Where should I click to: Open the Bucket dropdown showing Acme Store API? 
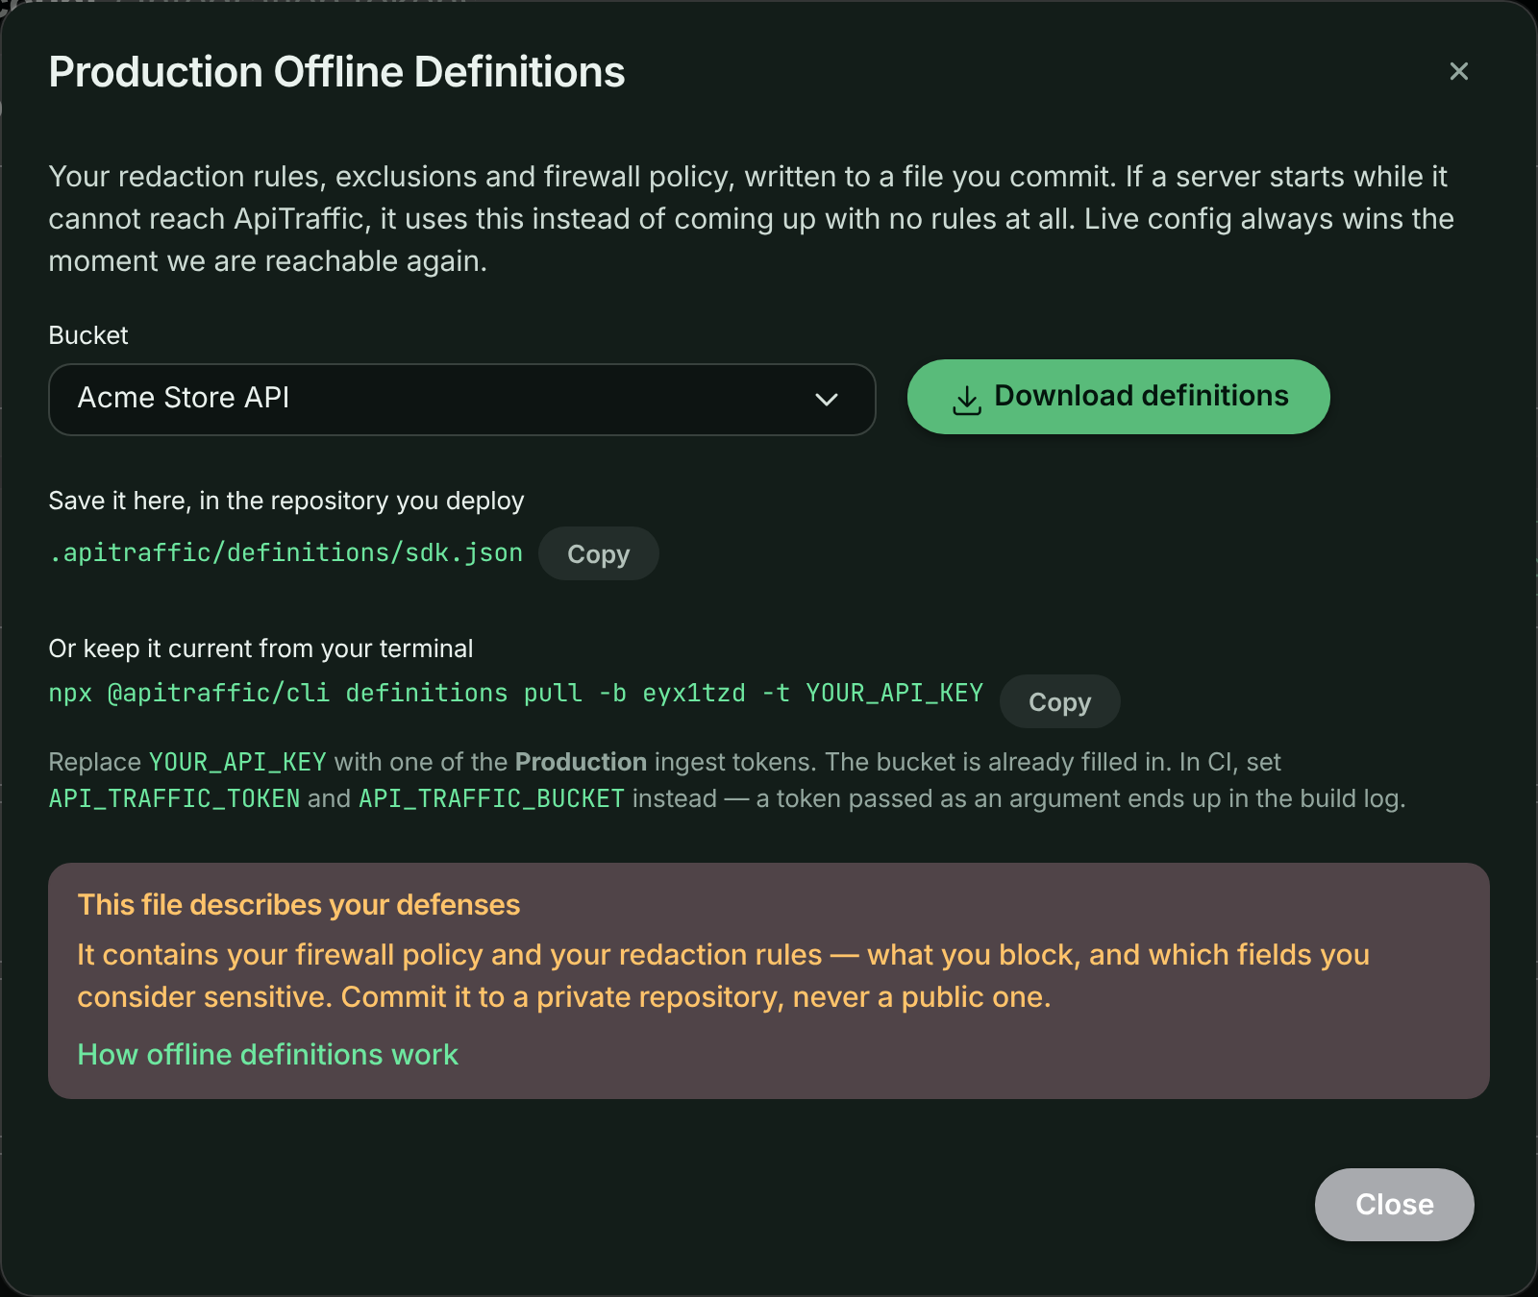pyautogui.click(x=461, y=399)
